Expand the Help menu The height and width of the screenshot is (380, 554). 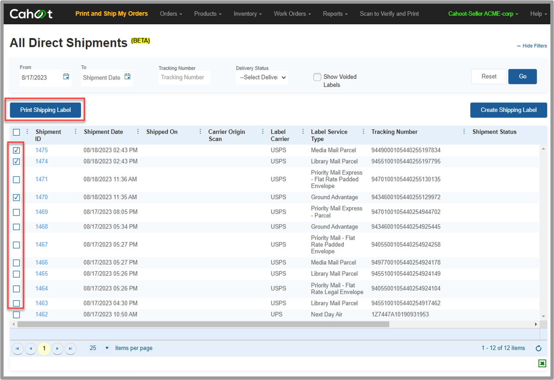click(x=538, y=14)
